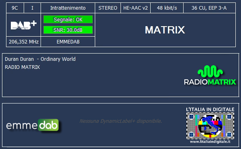The height and width of the screenshot is (149, 241).
Task: Click the MATRIX station name
Action: point(165,30)
